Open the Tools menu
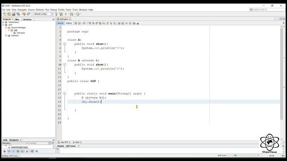 [x=75, y=10]
